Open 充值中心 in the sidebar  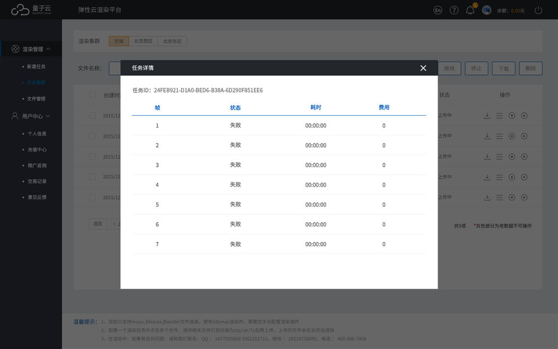tap(37, 149)
